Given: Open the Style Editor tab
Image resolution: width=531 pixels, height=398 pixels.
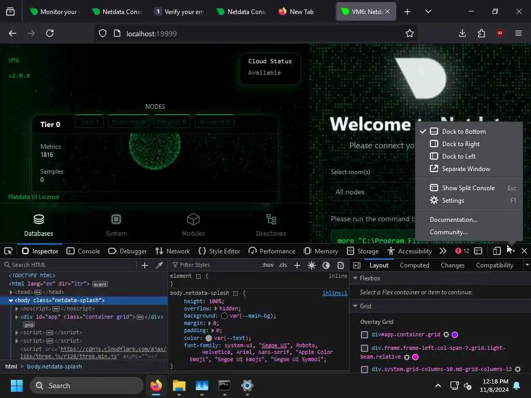Looking at the screenshot, I should (219, 251).
